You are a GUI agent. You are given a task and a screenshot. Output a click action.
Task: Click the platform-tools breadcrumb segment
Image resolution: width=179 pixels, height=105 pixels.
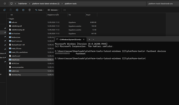coord(71,4)
